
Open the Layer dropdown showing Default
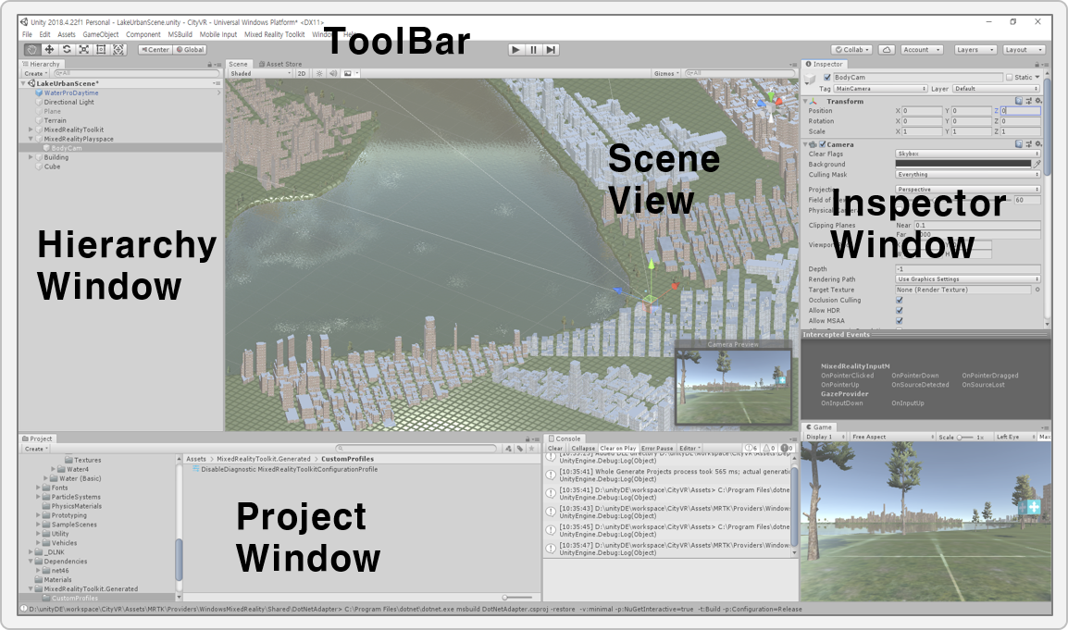click(x=996, y=89)
